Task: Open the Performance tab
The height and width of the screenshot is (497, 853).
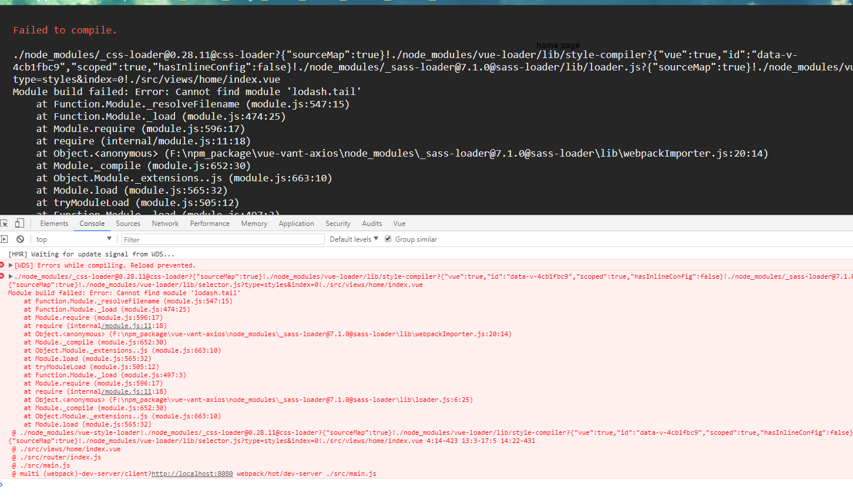Action: click(210, 224)
